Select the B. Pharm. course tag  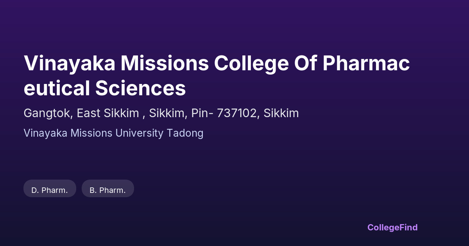(107, 190)
